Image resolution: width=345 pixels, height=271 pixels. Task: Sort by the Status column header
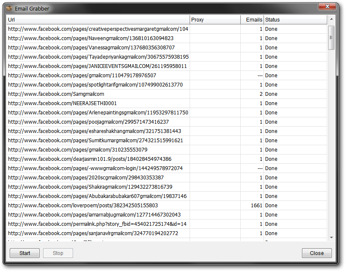pos(295,19)
